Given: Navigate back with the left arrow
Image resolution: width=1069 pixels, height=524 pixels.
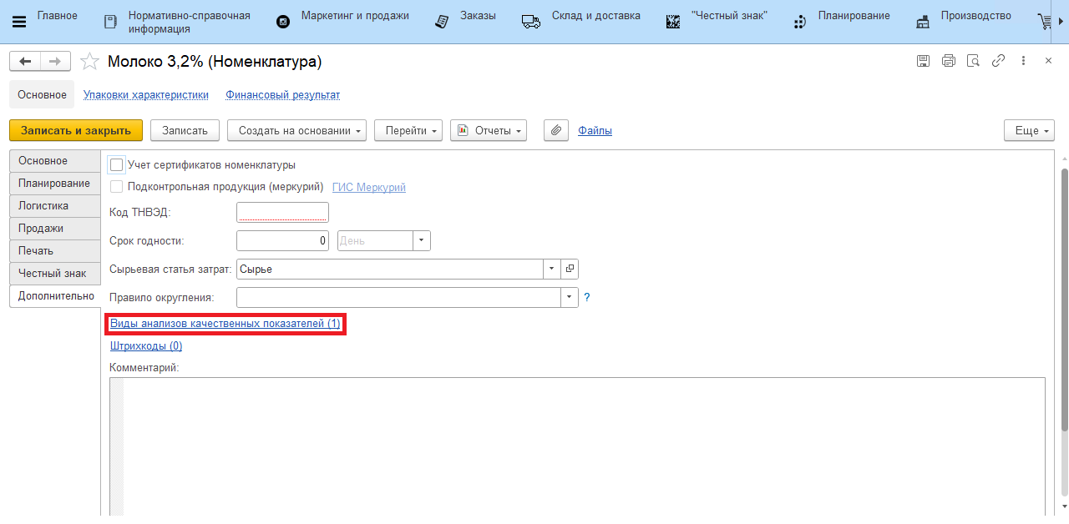Looking at the screenshot, I should (25, 61).
